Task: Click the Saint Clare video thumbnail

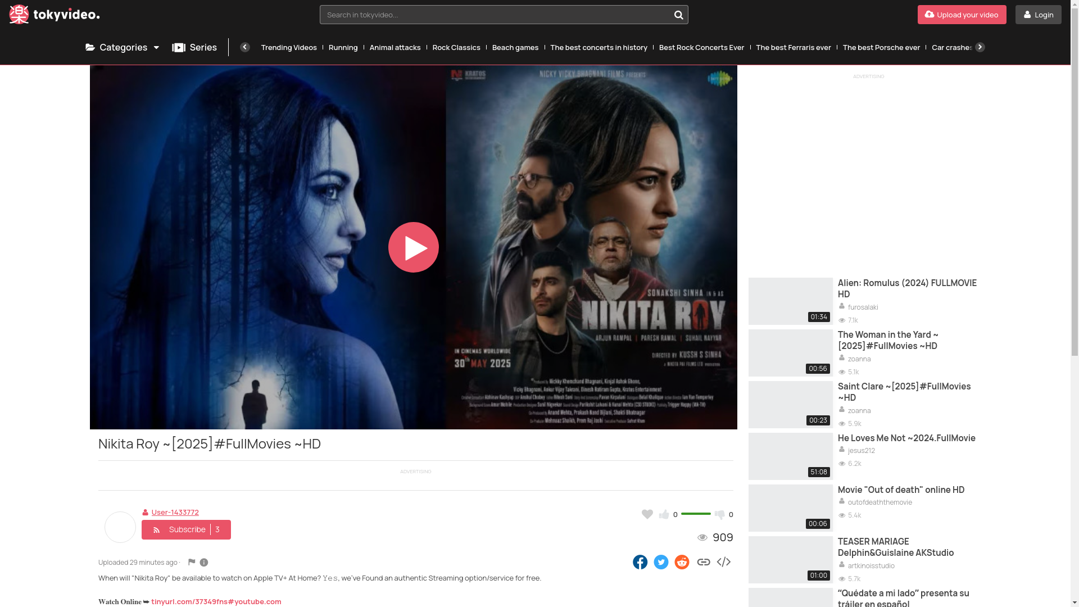Action: (x=791, y=405)
